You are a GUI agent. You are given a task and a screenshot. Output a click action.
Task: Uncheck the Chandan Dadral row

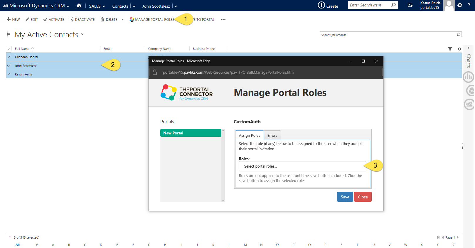pyautogui.click(x=9, y=57)
